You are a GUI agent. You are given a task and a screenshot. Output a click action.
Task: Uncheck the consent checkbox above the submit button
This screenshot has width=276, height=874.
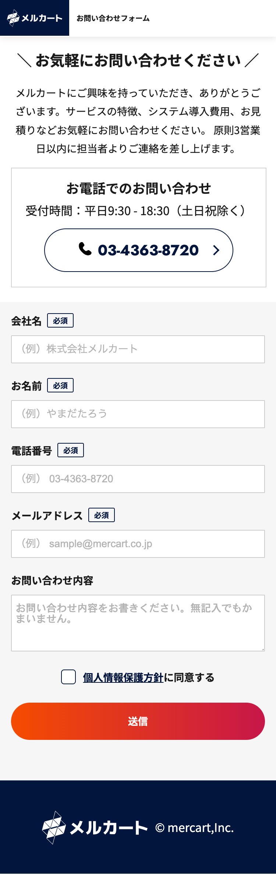(x=68, y=677)
